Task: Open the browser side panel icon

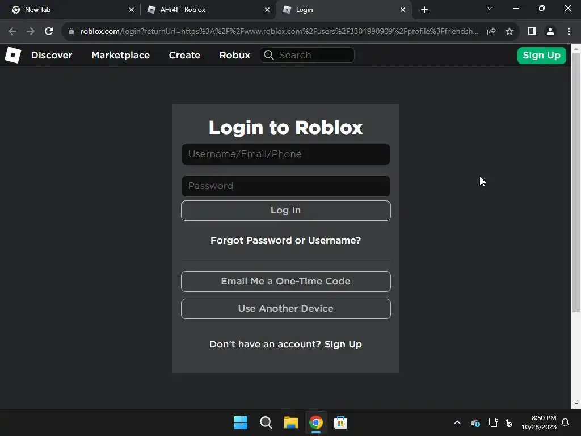Action: 532,32
